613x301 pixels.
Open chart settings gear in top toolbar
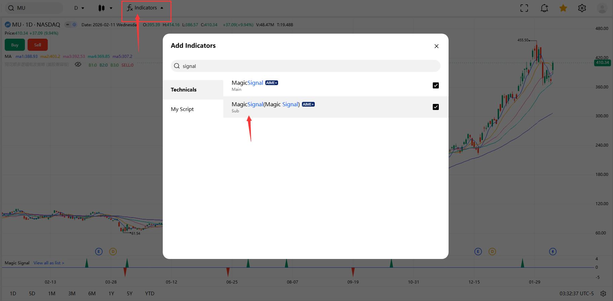coord(582,8)
